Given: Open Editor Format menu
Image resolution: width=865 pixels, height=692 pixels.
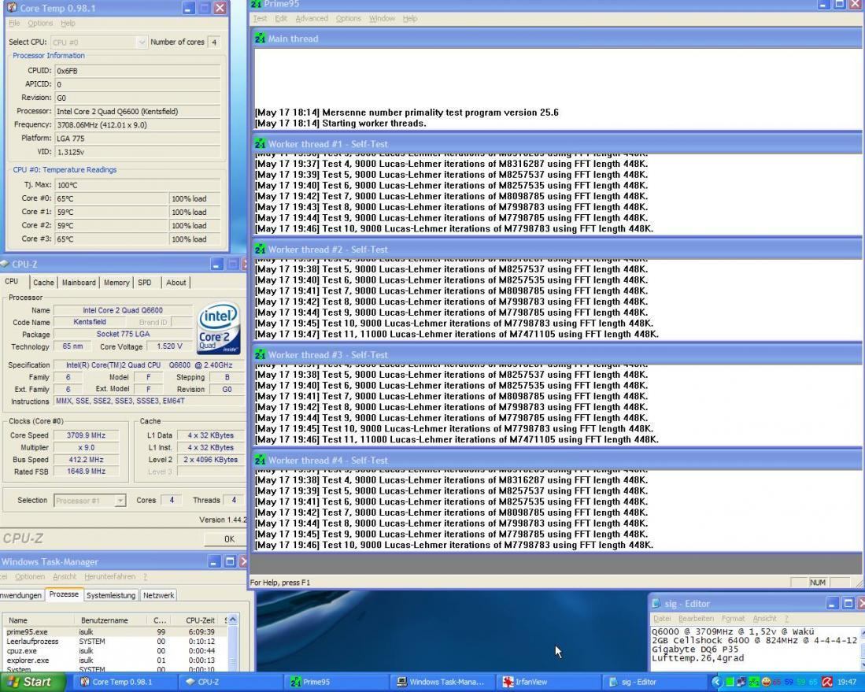Looking at the screenshot, I should tap(733, 619).
